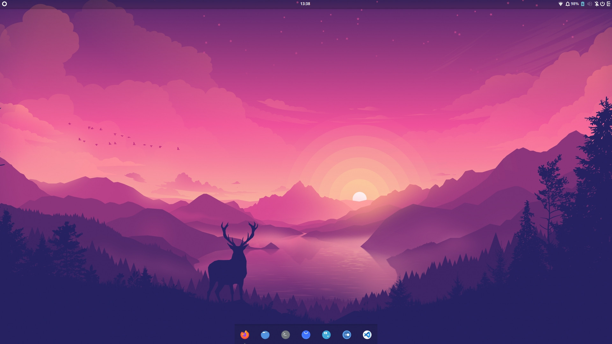Image resolution: width=612 pixels, height=344 pixels.
Task: Open the power menu icon
Action: click(x=602, y=4)
